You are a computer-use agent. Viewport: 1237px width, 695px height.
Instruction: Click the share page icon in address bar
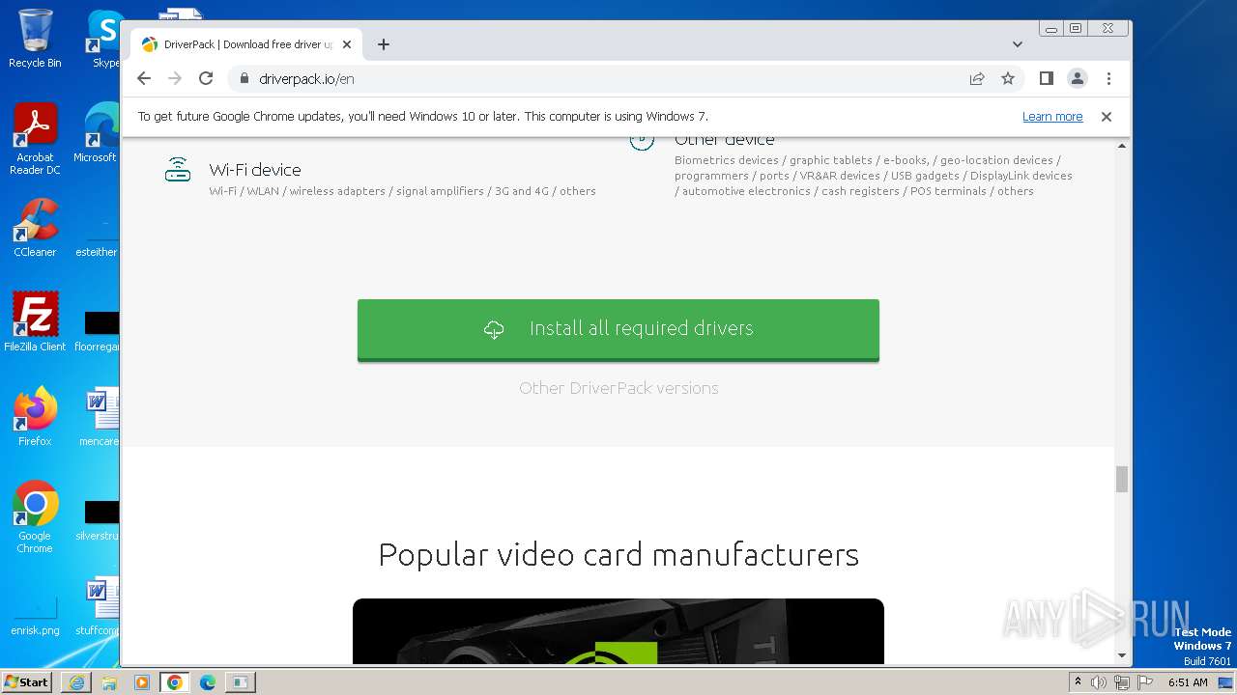click(x=977, y=78)
